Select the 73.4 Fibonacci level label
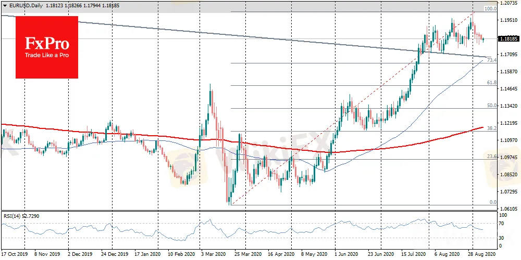The image size is (521, 260). (x=491, y=60)
